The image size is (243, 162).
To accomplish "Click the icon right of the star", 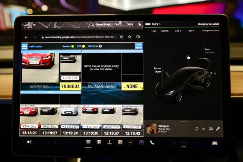I will pyautogui.click(x=138, y=37).
